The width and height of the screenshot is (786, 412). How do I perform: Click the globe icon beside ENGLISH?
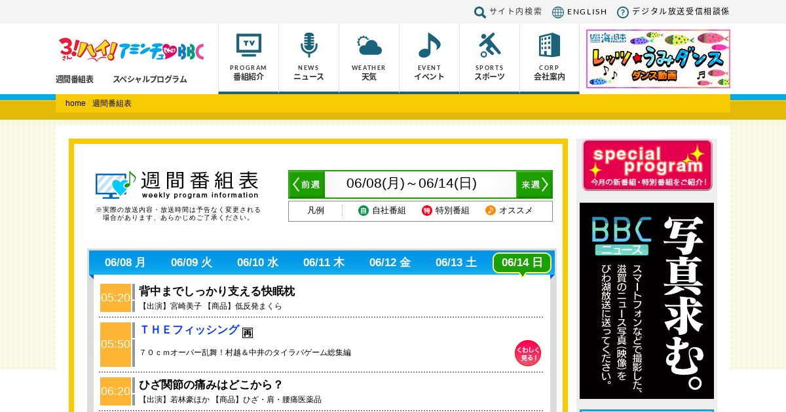pyautogui.click(x=558, y=12)
